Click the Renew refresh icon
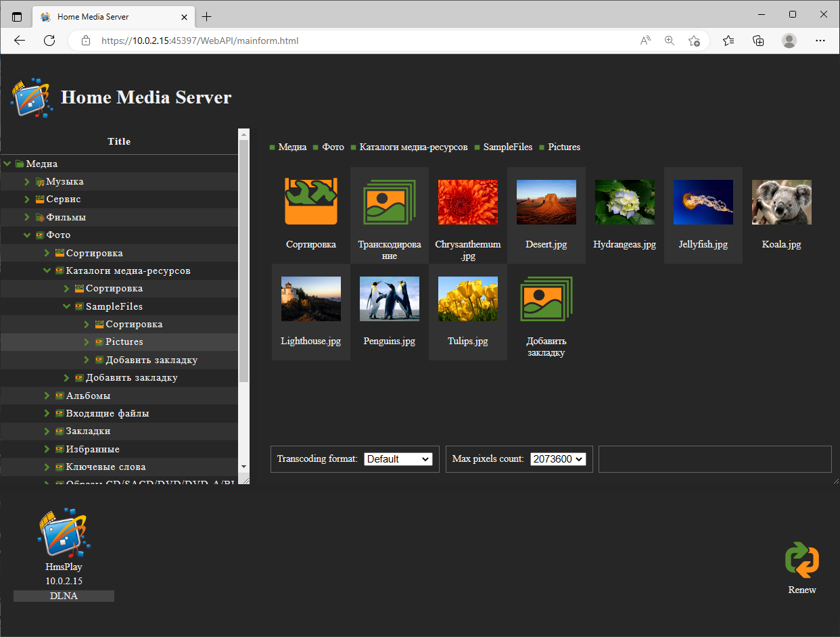The image size is (840, 637). 801,560
